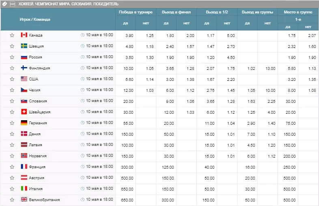Star the Словакия row as favorite
This screenshot has width=319, height=206.
12,101
